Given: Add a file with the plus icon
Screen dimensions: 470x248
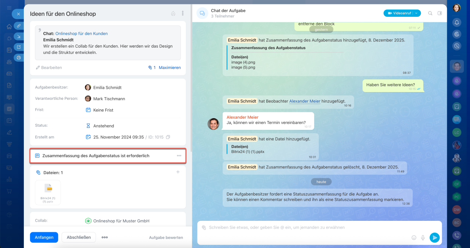Looking at the screenshot, I should coord(178,172).
